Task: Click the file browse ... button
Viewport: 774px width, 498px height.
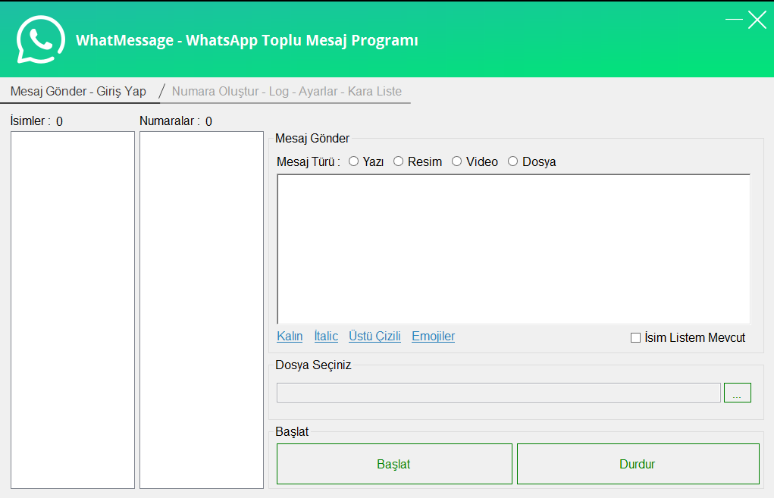Action: [737, 393]
